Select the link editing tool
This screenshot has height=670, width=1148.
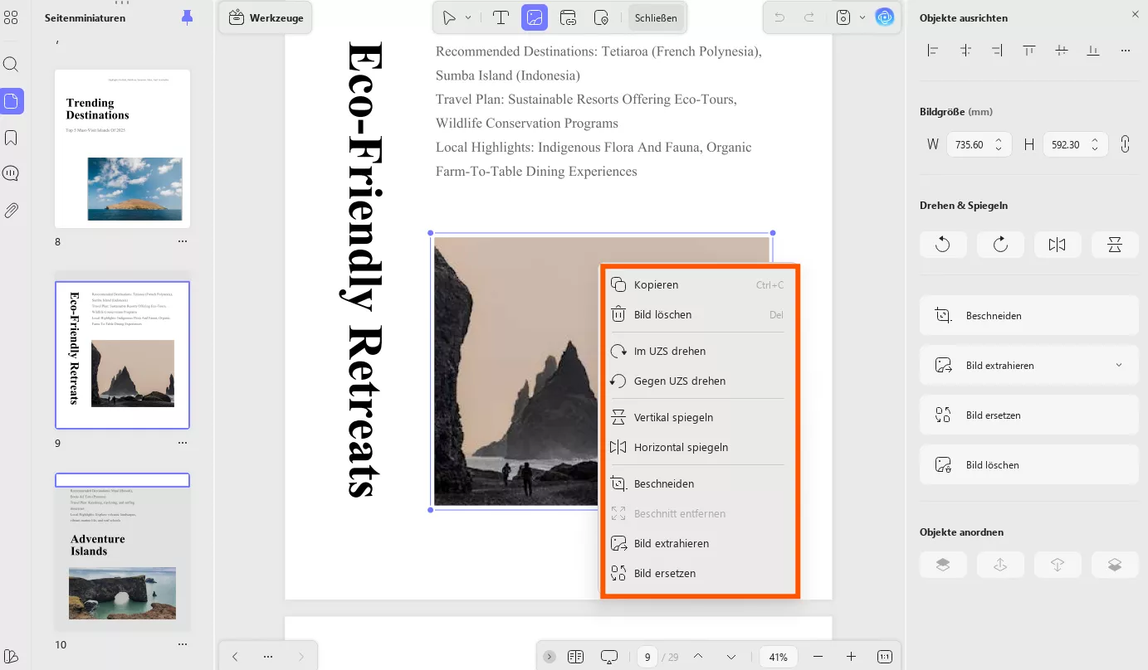point(569,17)
